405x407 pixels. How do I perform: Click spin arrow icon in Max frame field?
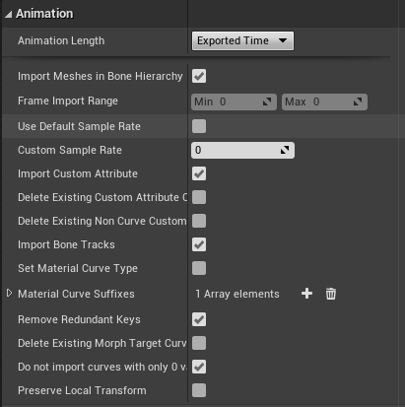358,102
